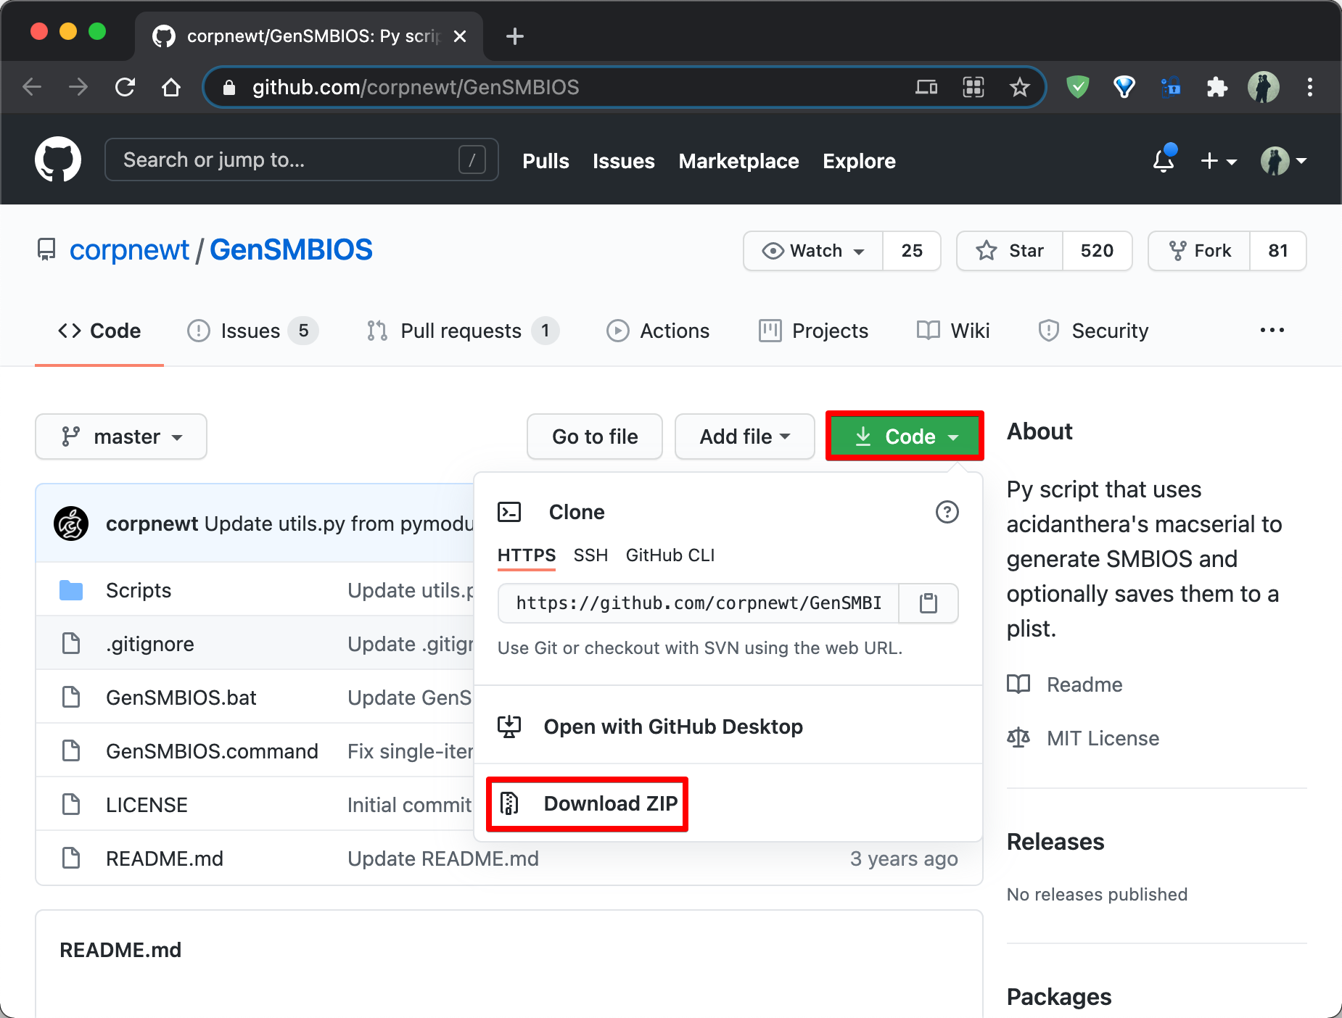Click the browser forward arrow
The image size is (1342, 1018).
78,88
